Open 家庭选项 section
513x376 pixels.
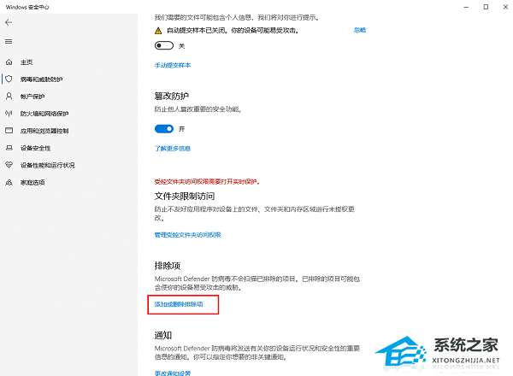click(x=32, y=182)
